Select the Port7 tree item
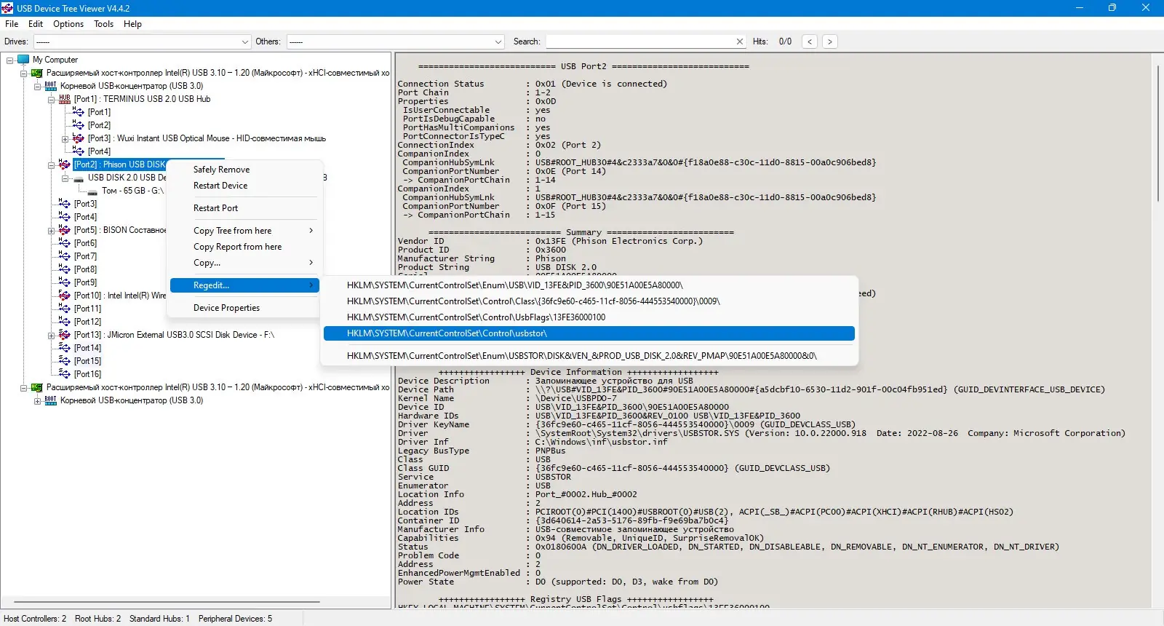 pyautogui.click(x=85, y=256)
